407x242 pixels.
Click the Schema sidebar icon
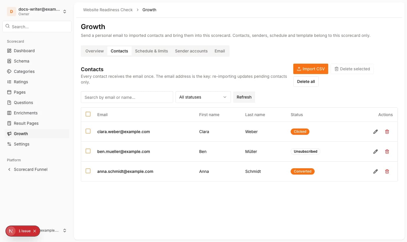pos(9,61)
